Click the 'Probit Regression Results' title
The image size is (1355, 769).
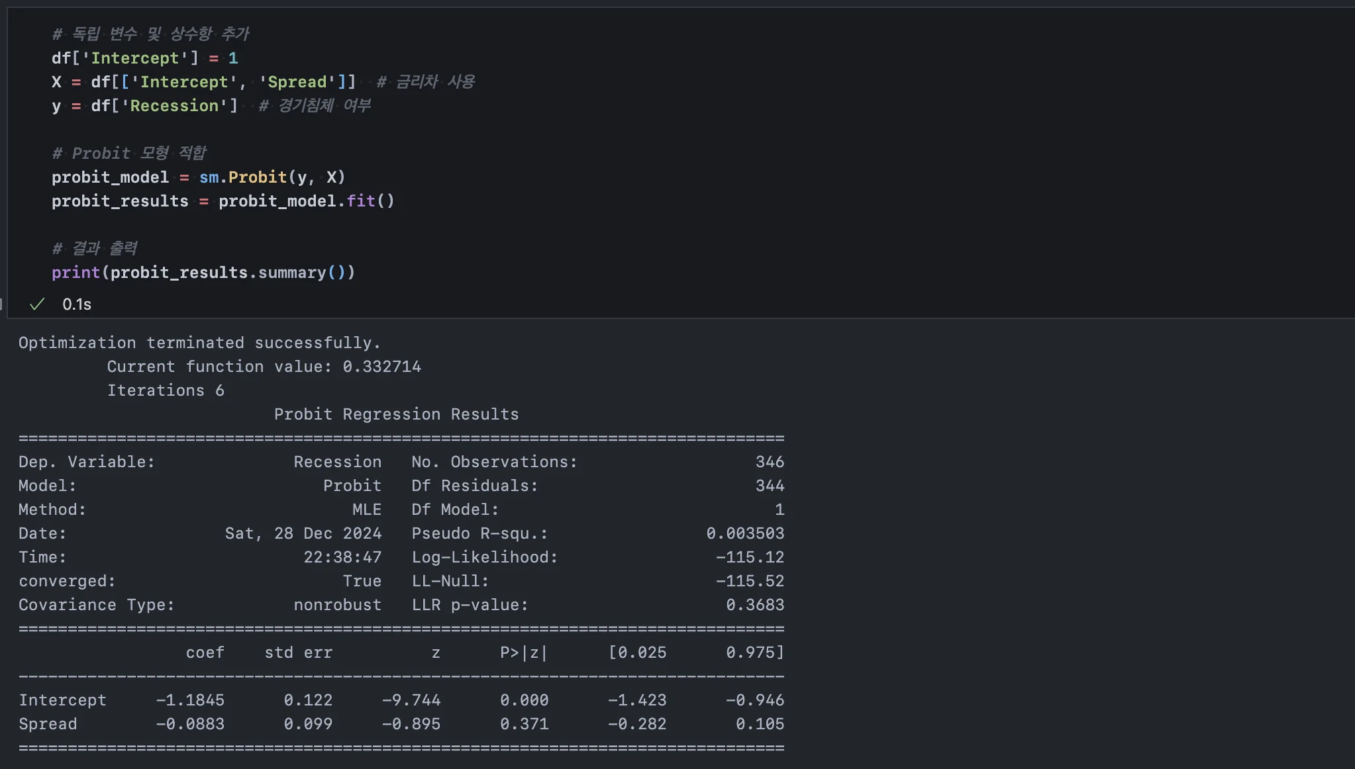click(x=396, y=414)
